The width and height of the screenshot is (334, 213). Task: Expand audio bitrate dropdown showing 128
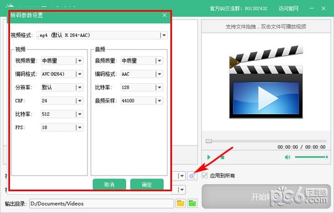coord(142,88)
